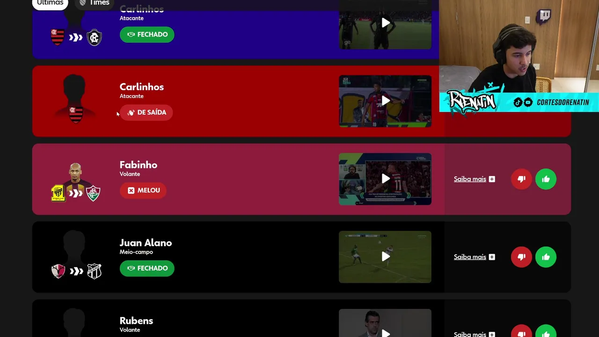The height and width of the screenshot is (337, 599).
Task: Click Volante label under Fabinho
Action: (x=130, y=174)
